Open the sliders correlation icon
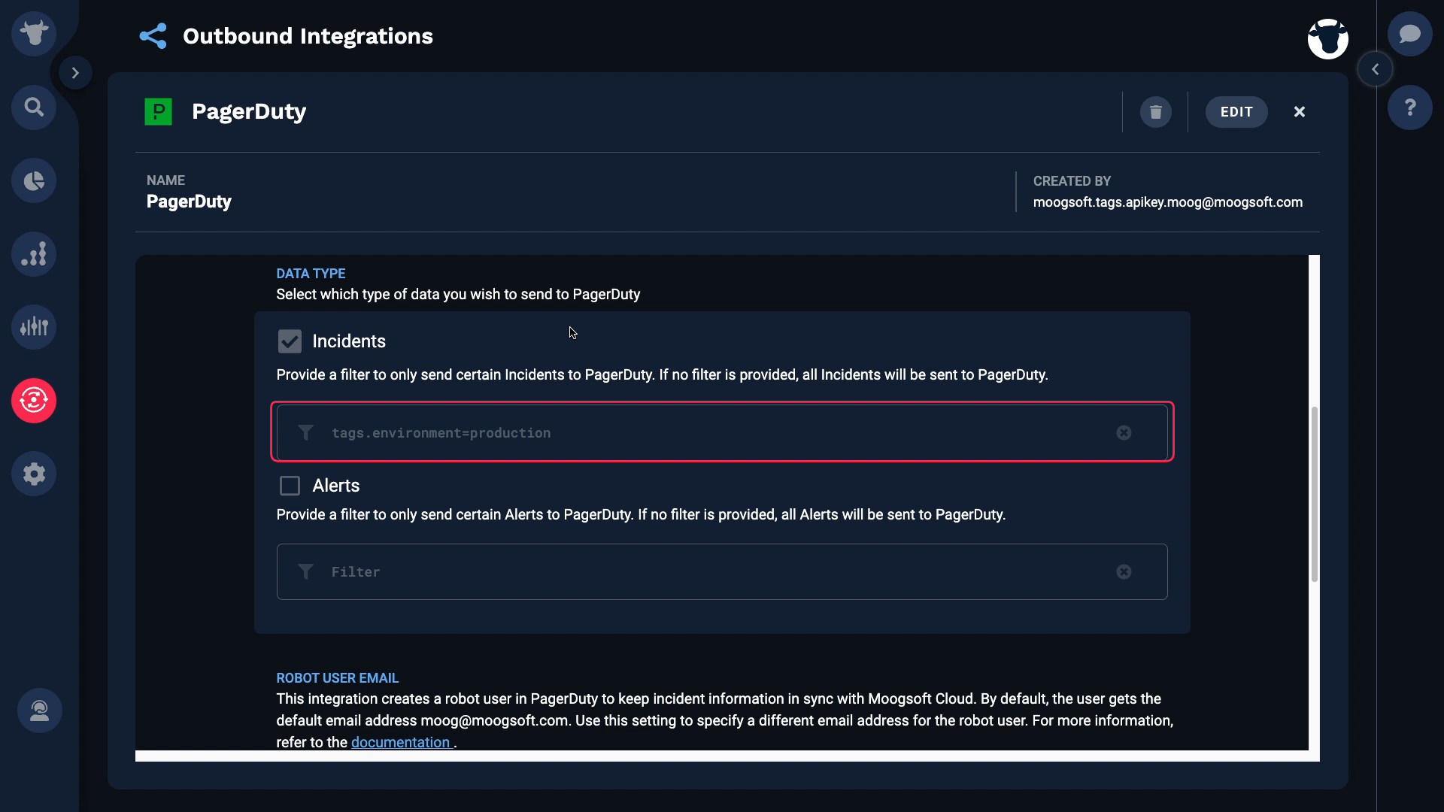This screenshot has width=1444, height=812. 34,327
